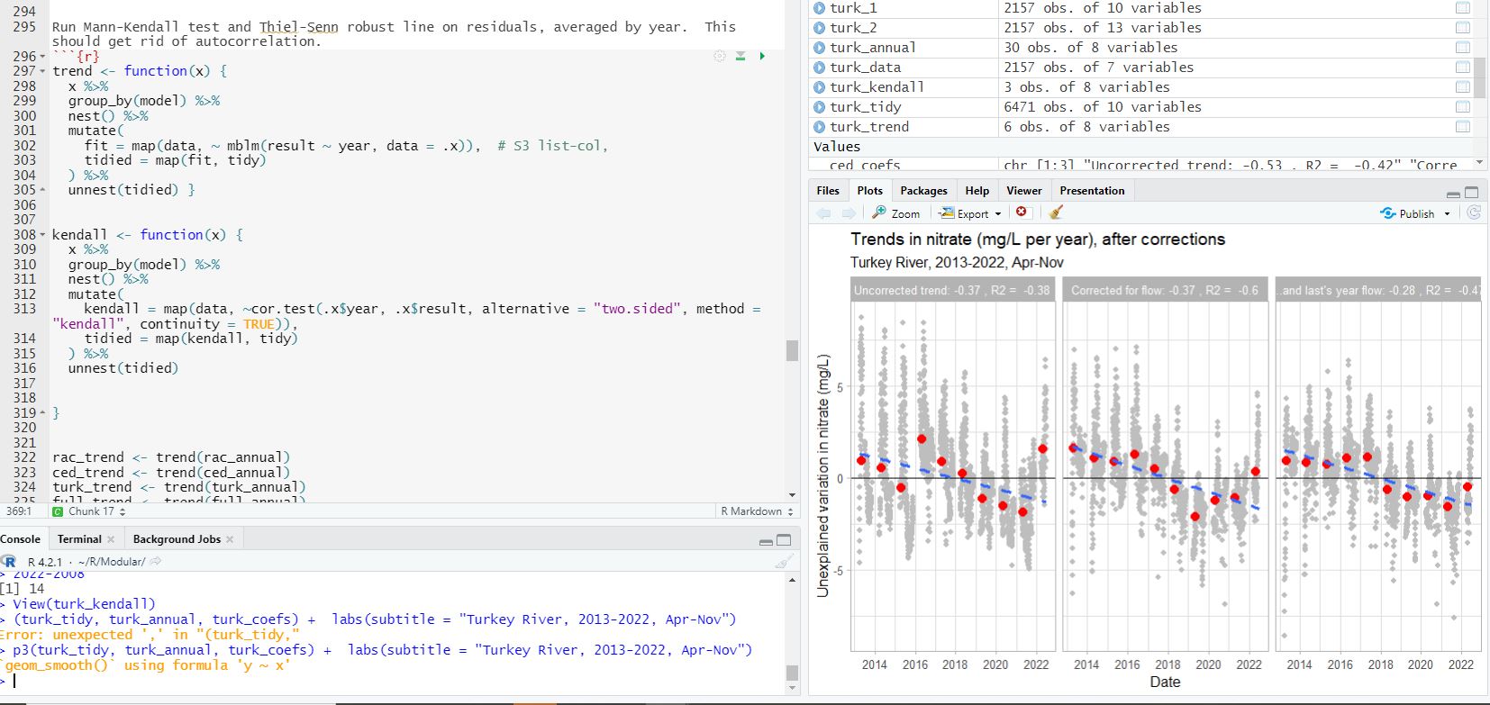
Task: Expand the turk_data data frame
Action: pos(819,68)
